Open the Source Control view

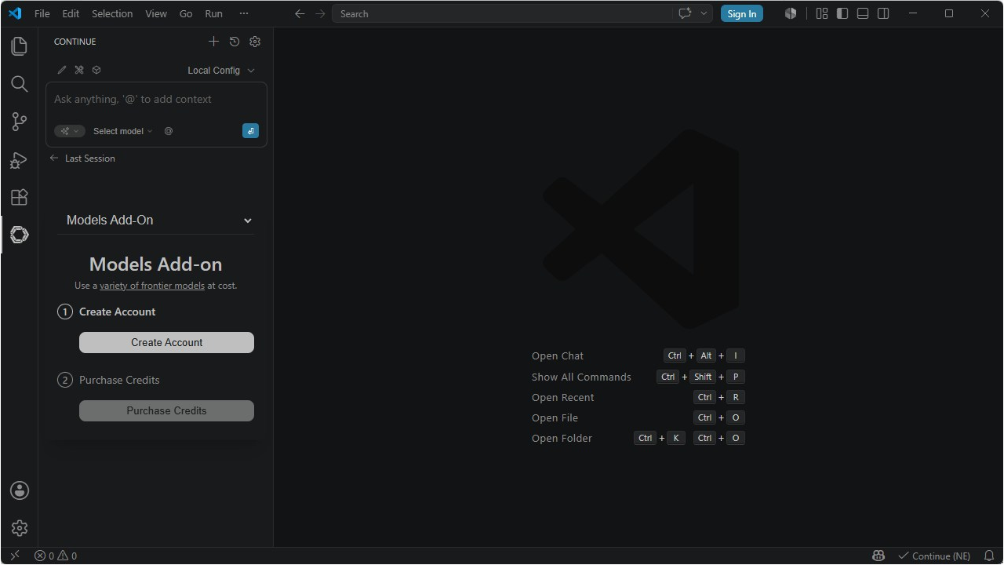[19, 122]
